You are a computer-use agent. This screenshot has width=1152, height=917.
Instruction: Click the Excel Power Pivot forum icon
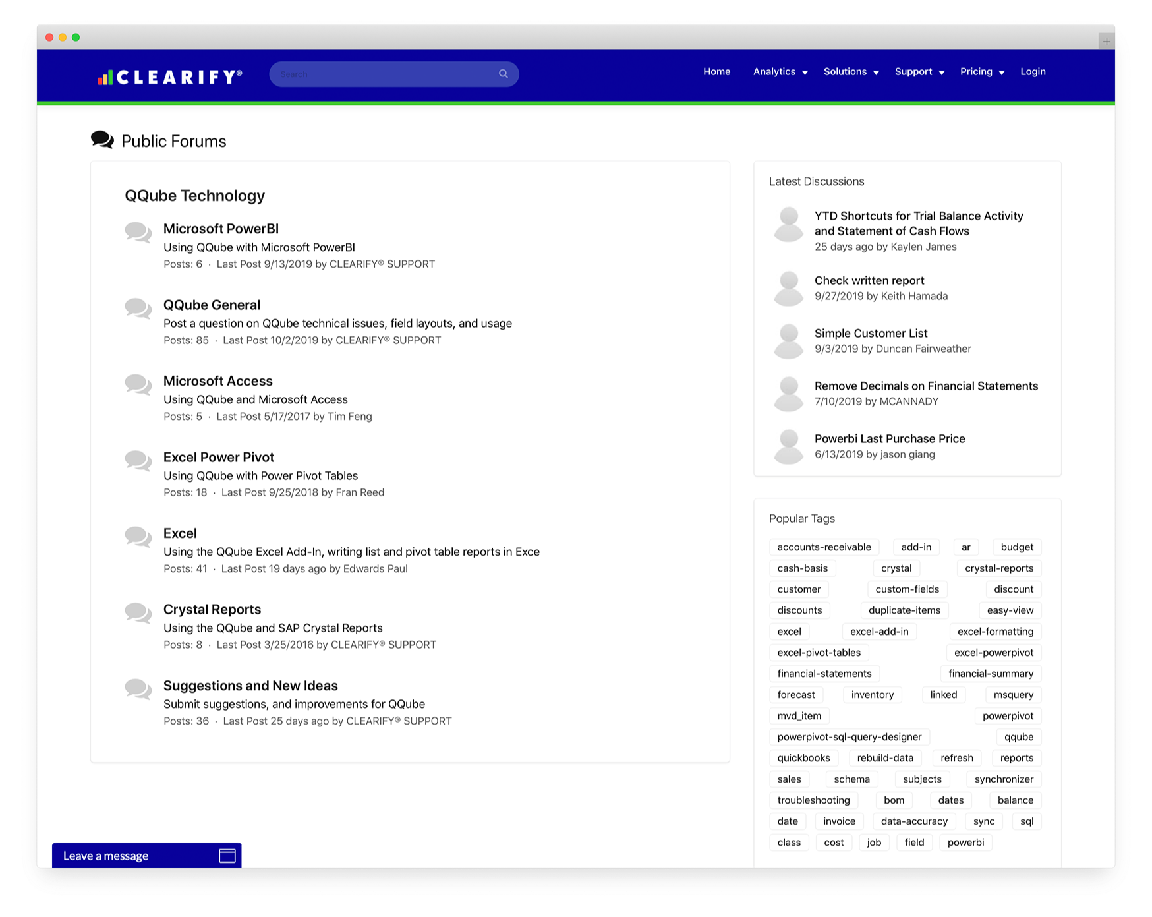coord(138,460)
